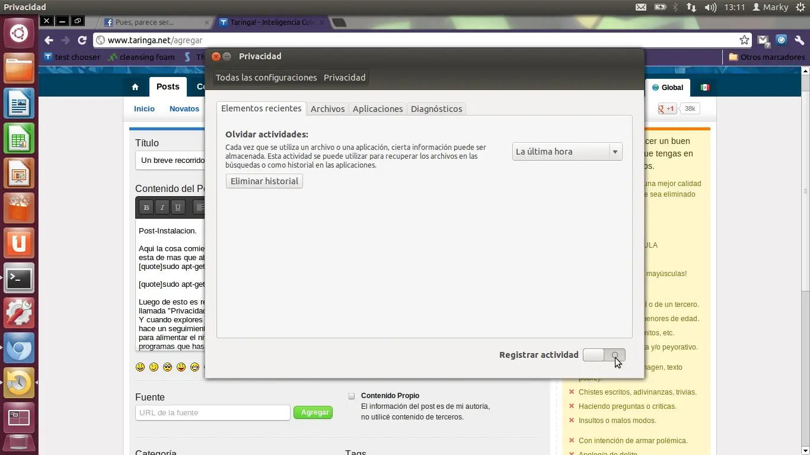Launch Terminal from the Ubuntu dock
The height and width of the screenshot is (455, 810).
click(19, 278)
